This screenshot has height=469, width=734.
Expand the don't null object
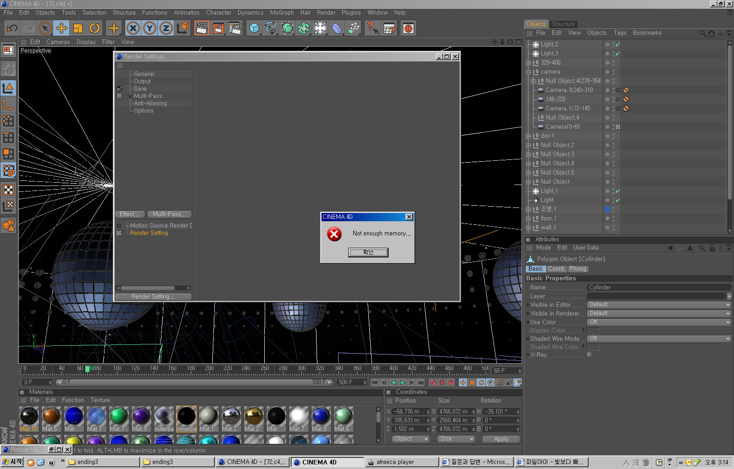point(528,136)
